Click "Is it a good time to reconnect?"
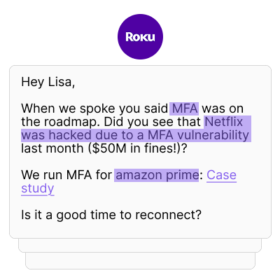 point(111,215)
